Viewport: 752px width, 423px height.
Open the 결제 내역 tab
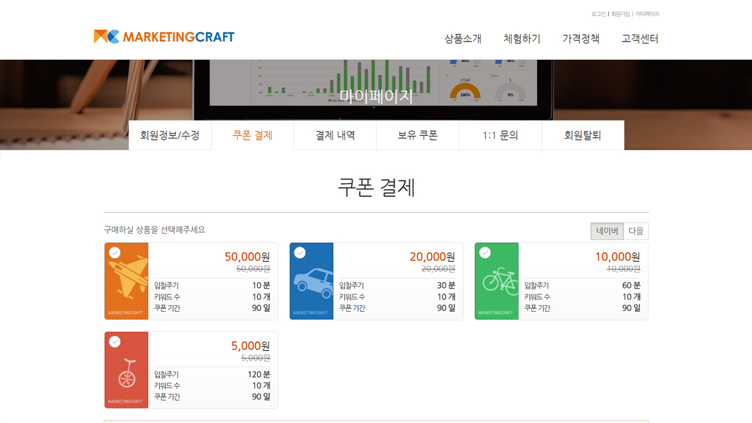[335, 135]
